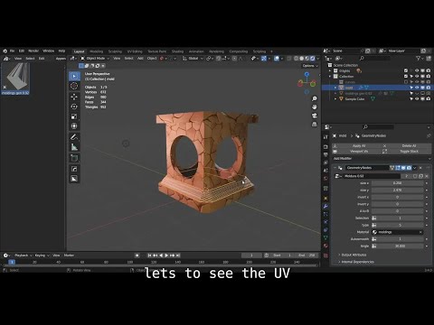Expand the Sample Cube tree arrow
This screenshot has height=325, width=434.
pyautogui.click(x=335, y=98)
